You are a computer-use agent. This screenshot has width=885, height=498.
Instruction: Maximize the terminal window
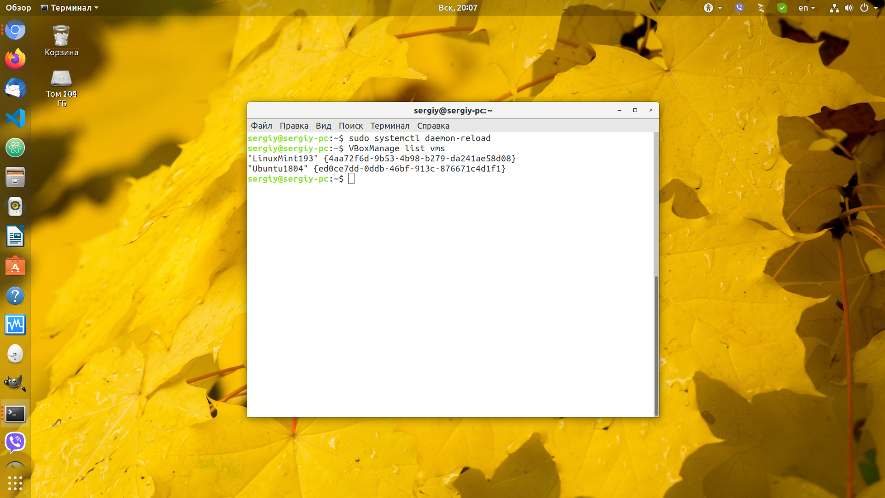click(635, 110)
